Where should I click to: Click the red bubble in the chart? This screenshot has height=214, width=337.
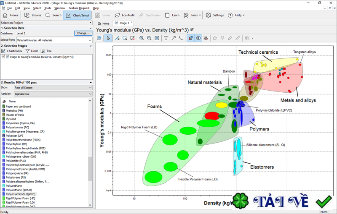point(211,115)
